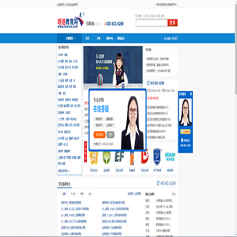Open the all-courses dropdown in the blue navigation bar
The width and height of the screenshot is (237, 237).
click(x=70, y=38)
